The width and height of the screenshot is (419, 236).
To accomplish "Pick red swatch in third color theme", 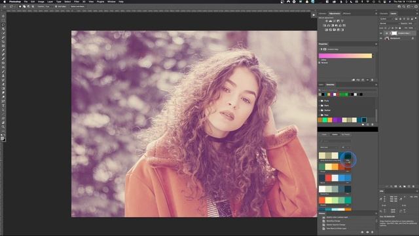I will point(329,178).
